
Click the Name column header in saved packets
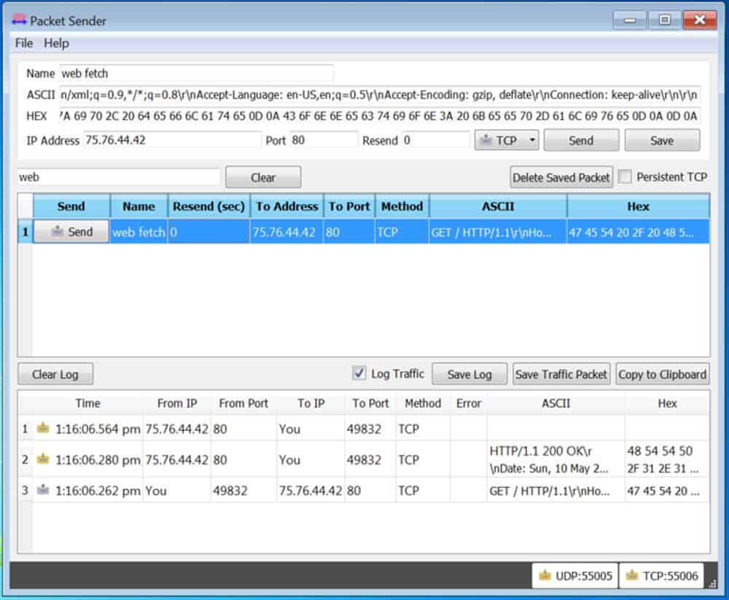(x=139, y=206)
